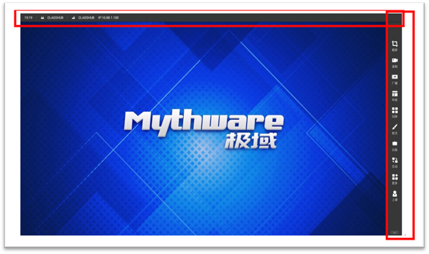Viewport: 429px width, 254px height.
Task: Open the 广播 broadcast tool
Action: click(x=395, y=78)
